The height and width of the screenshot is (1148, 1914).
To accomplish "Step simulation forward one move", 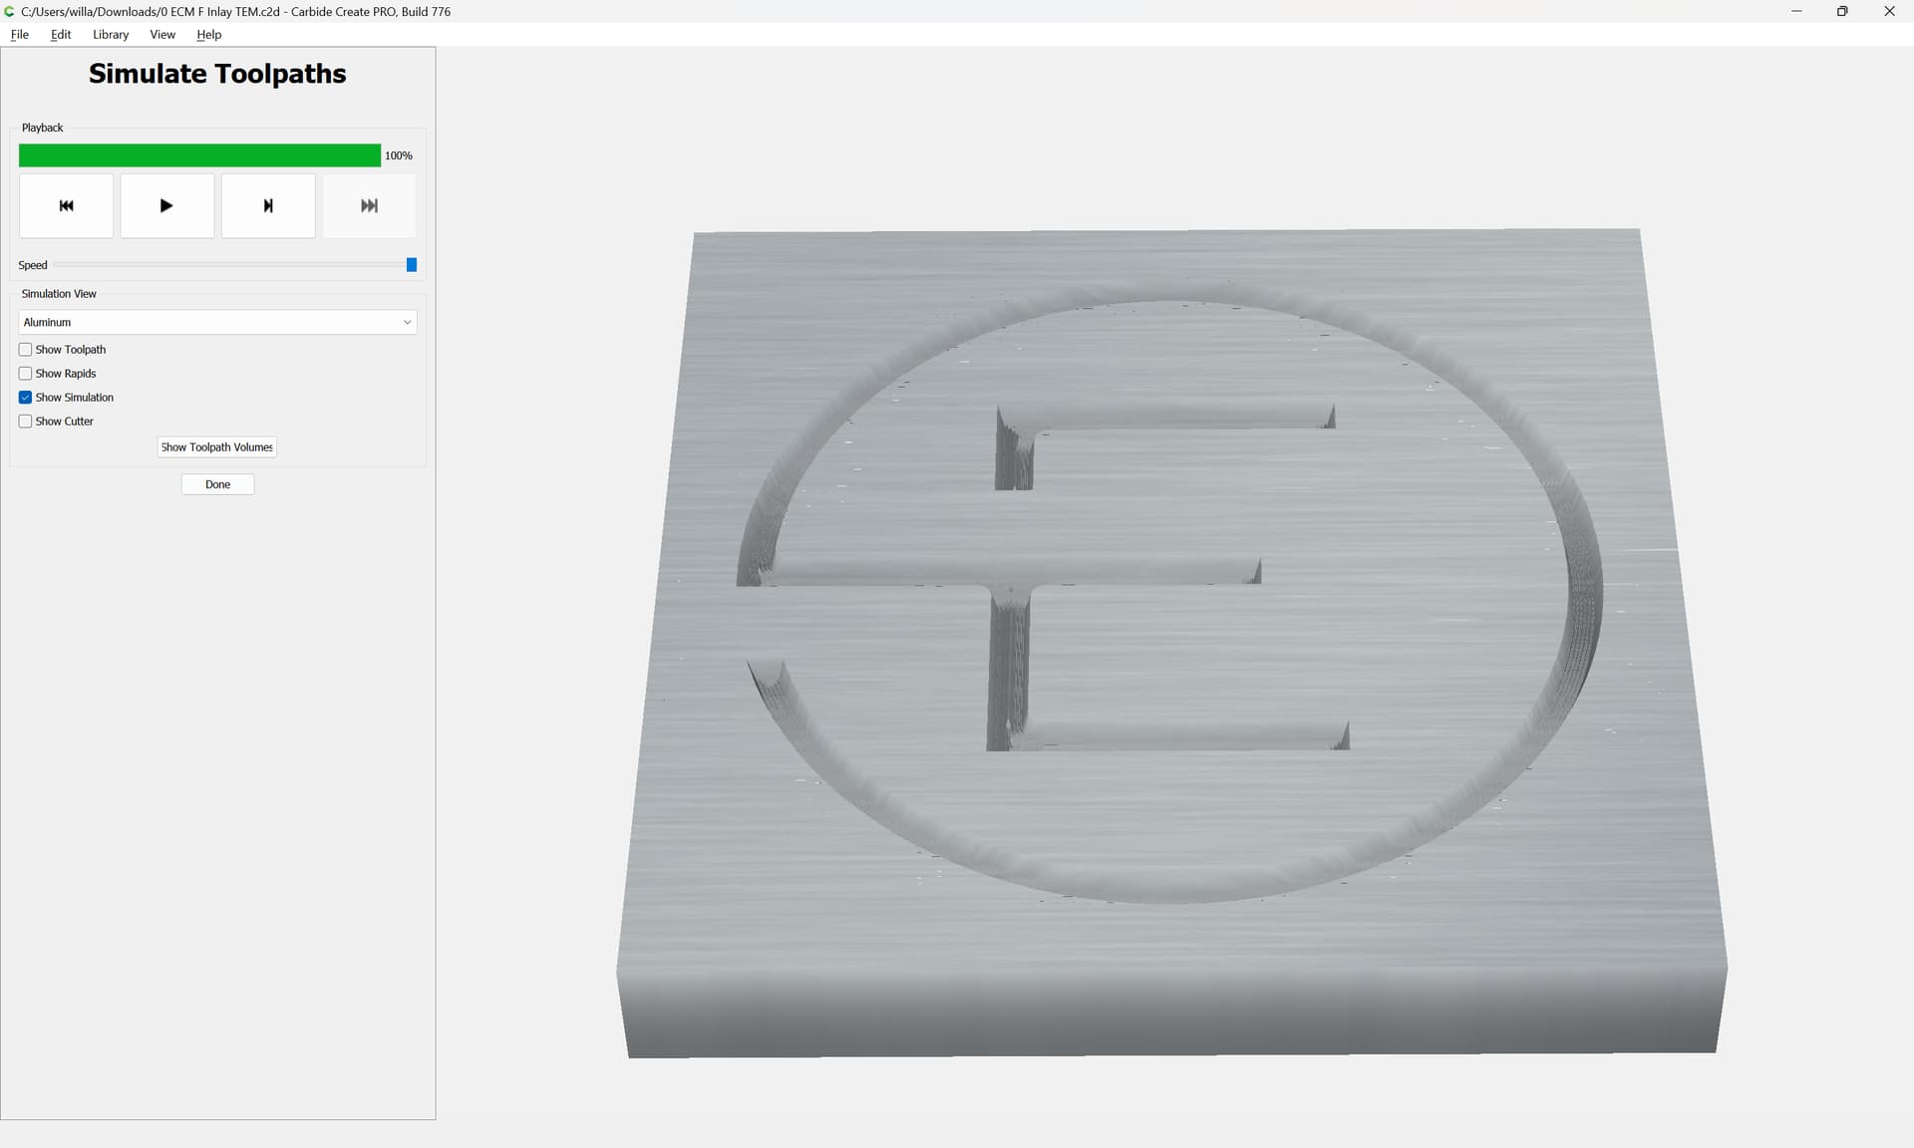I will coord(267,206).
